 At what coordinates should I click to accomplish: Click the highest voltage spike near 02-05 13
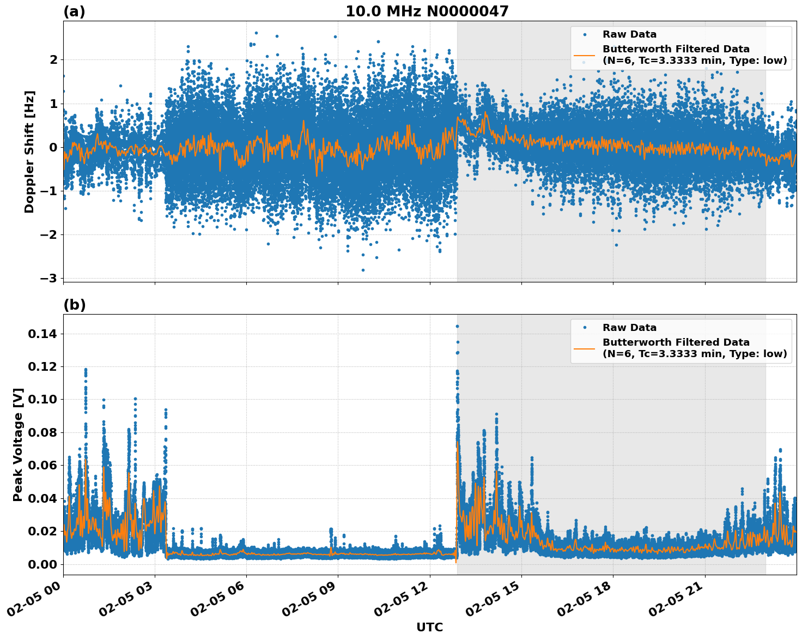[457, 325]
